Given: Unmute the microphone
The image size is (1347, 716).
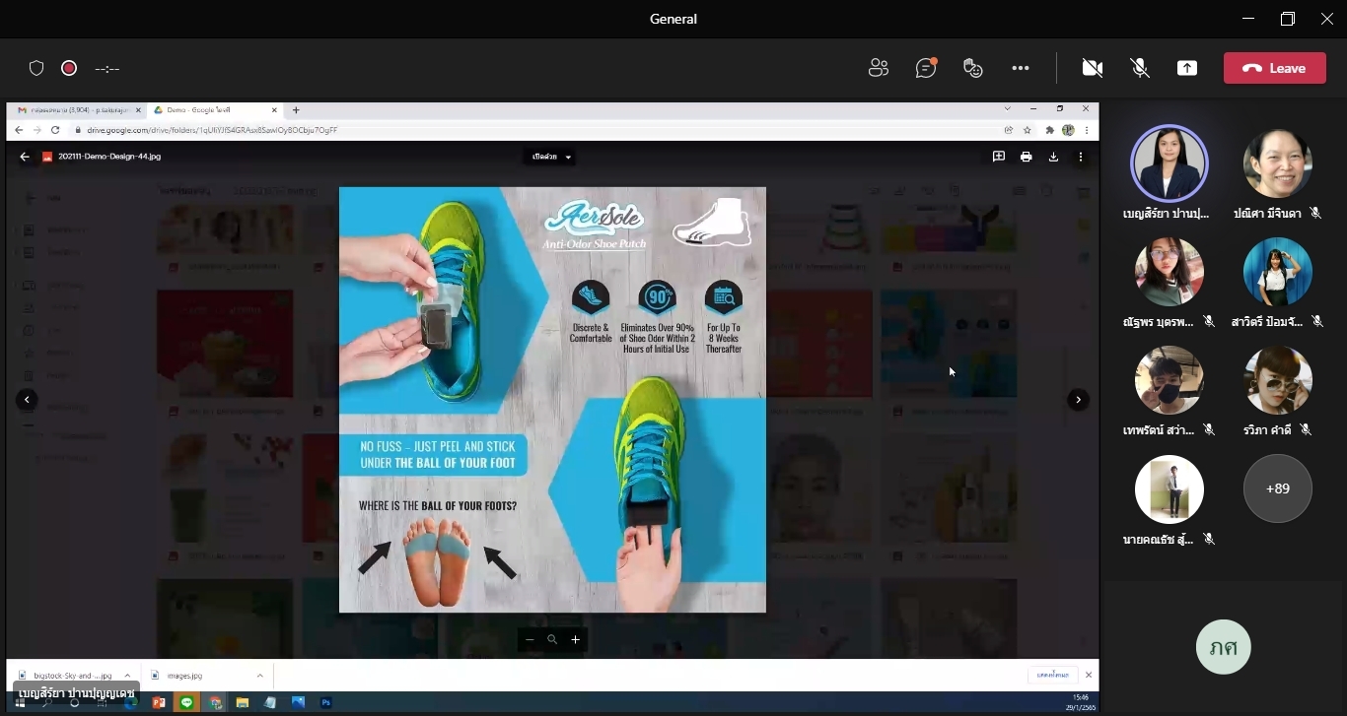Looking at the screenshot, I should tap(1140, 68).
